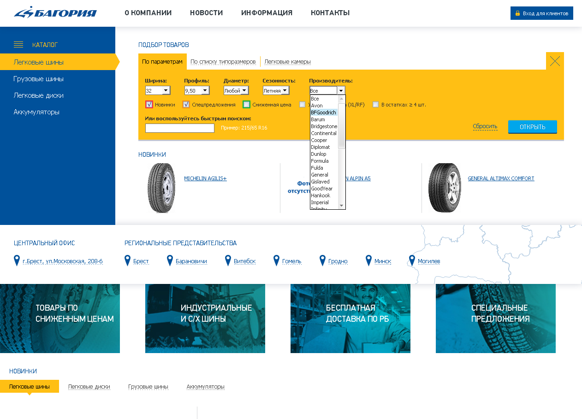Open Индустриальные и с/х шины banner

pyautogui.click(x=205, y=319)
